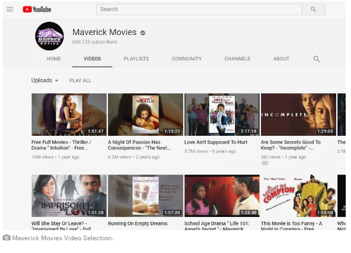Click the 1:53:00 duration badge
The width and height of the screenshot is (351, 253).
pyautogui.click(x=325, y=213)
